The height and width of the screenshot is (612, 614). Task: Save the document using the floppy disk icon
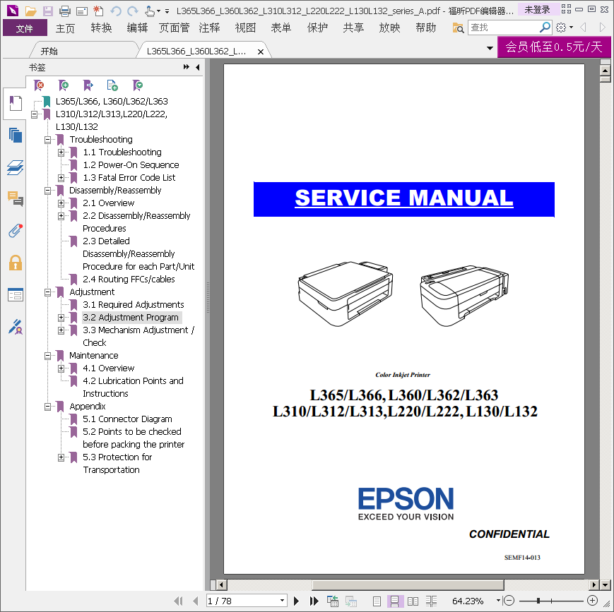pyautogui.click(x=48, y=11)
